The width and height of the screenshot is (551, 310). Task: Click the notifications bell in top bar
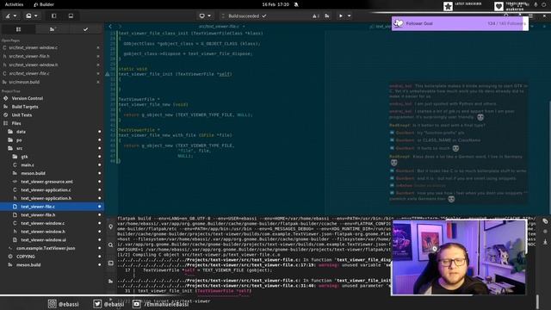tap(296, 4)
